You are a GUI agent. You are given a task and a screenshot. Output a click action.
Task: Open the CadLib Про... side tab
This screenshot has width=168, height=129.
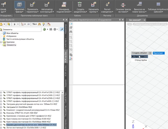[x=66, y=97]
